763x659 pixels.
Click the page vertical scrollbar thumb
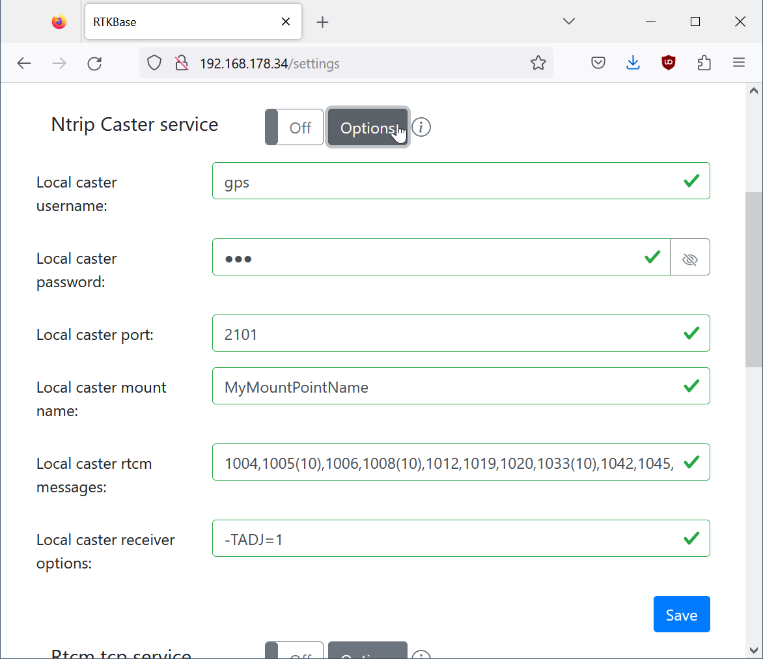tap(753, 280)
